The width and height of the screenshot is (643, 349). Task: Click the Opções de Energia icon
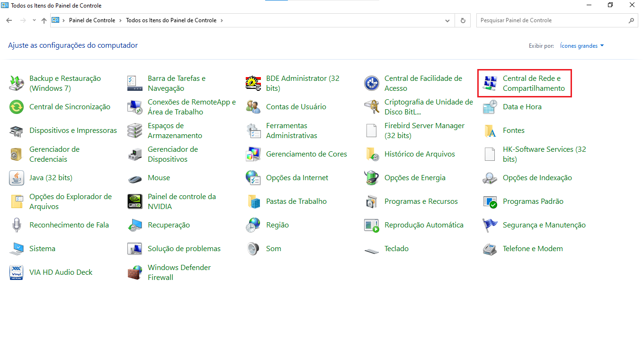[372, 178]
